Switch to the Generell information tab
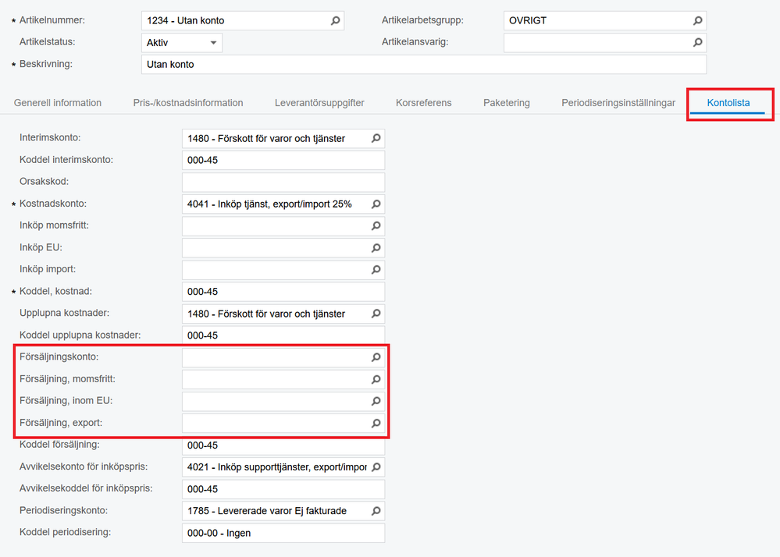The height and width of the screenshot is (557, 780). pyautogui.click(x=58, y=103)
